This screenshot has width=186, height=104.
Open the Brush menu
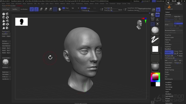[8, 4]
